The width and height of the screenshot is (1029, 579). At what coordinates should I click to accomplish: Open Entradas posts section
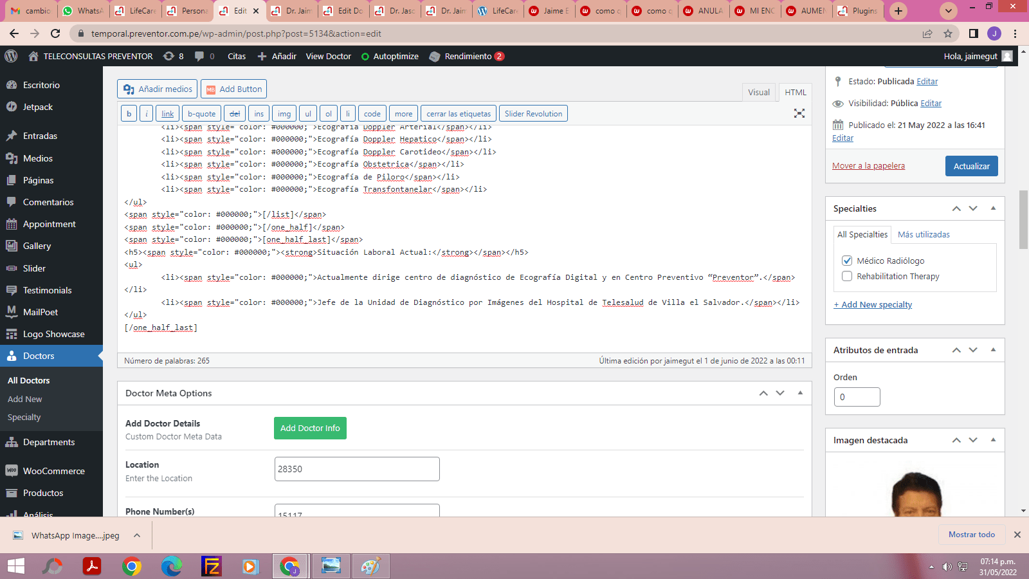(x=40, y=136)
